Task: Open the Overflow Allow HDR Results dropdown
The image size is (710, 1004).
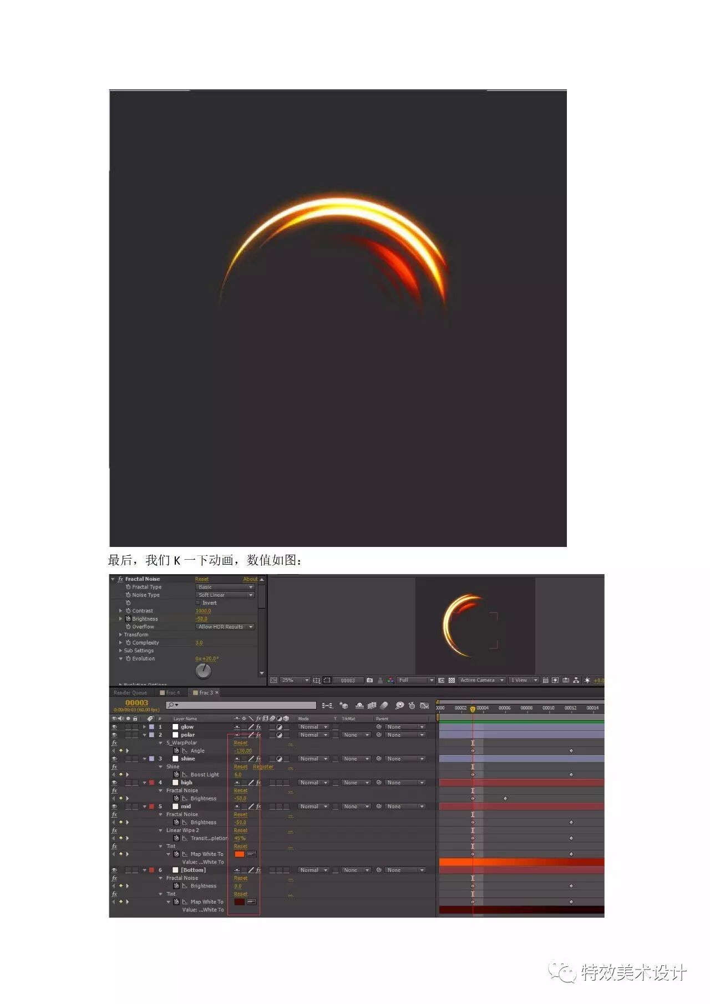Action: click(x=225, y=627)
